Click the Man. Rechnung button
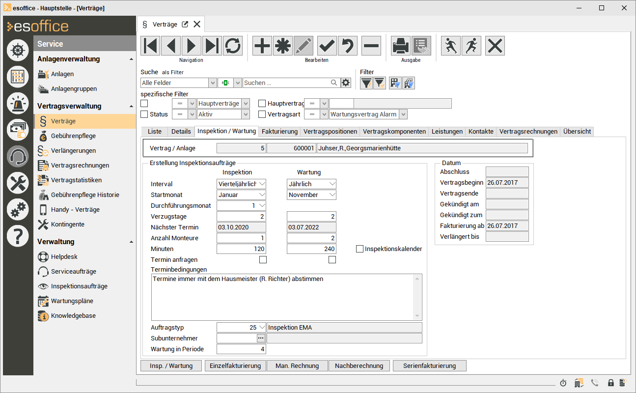636x393 pixels. click(297, 365)
